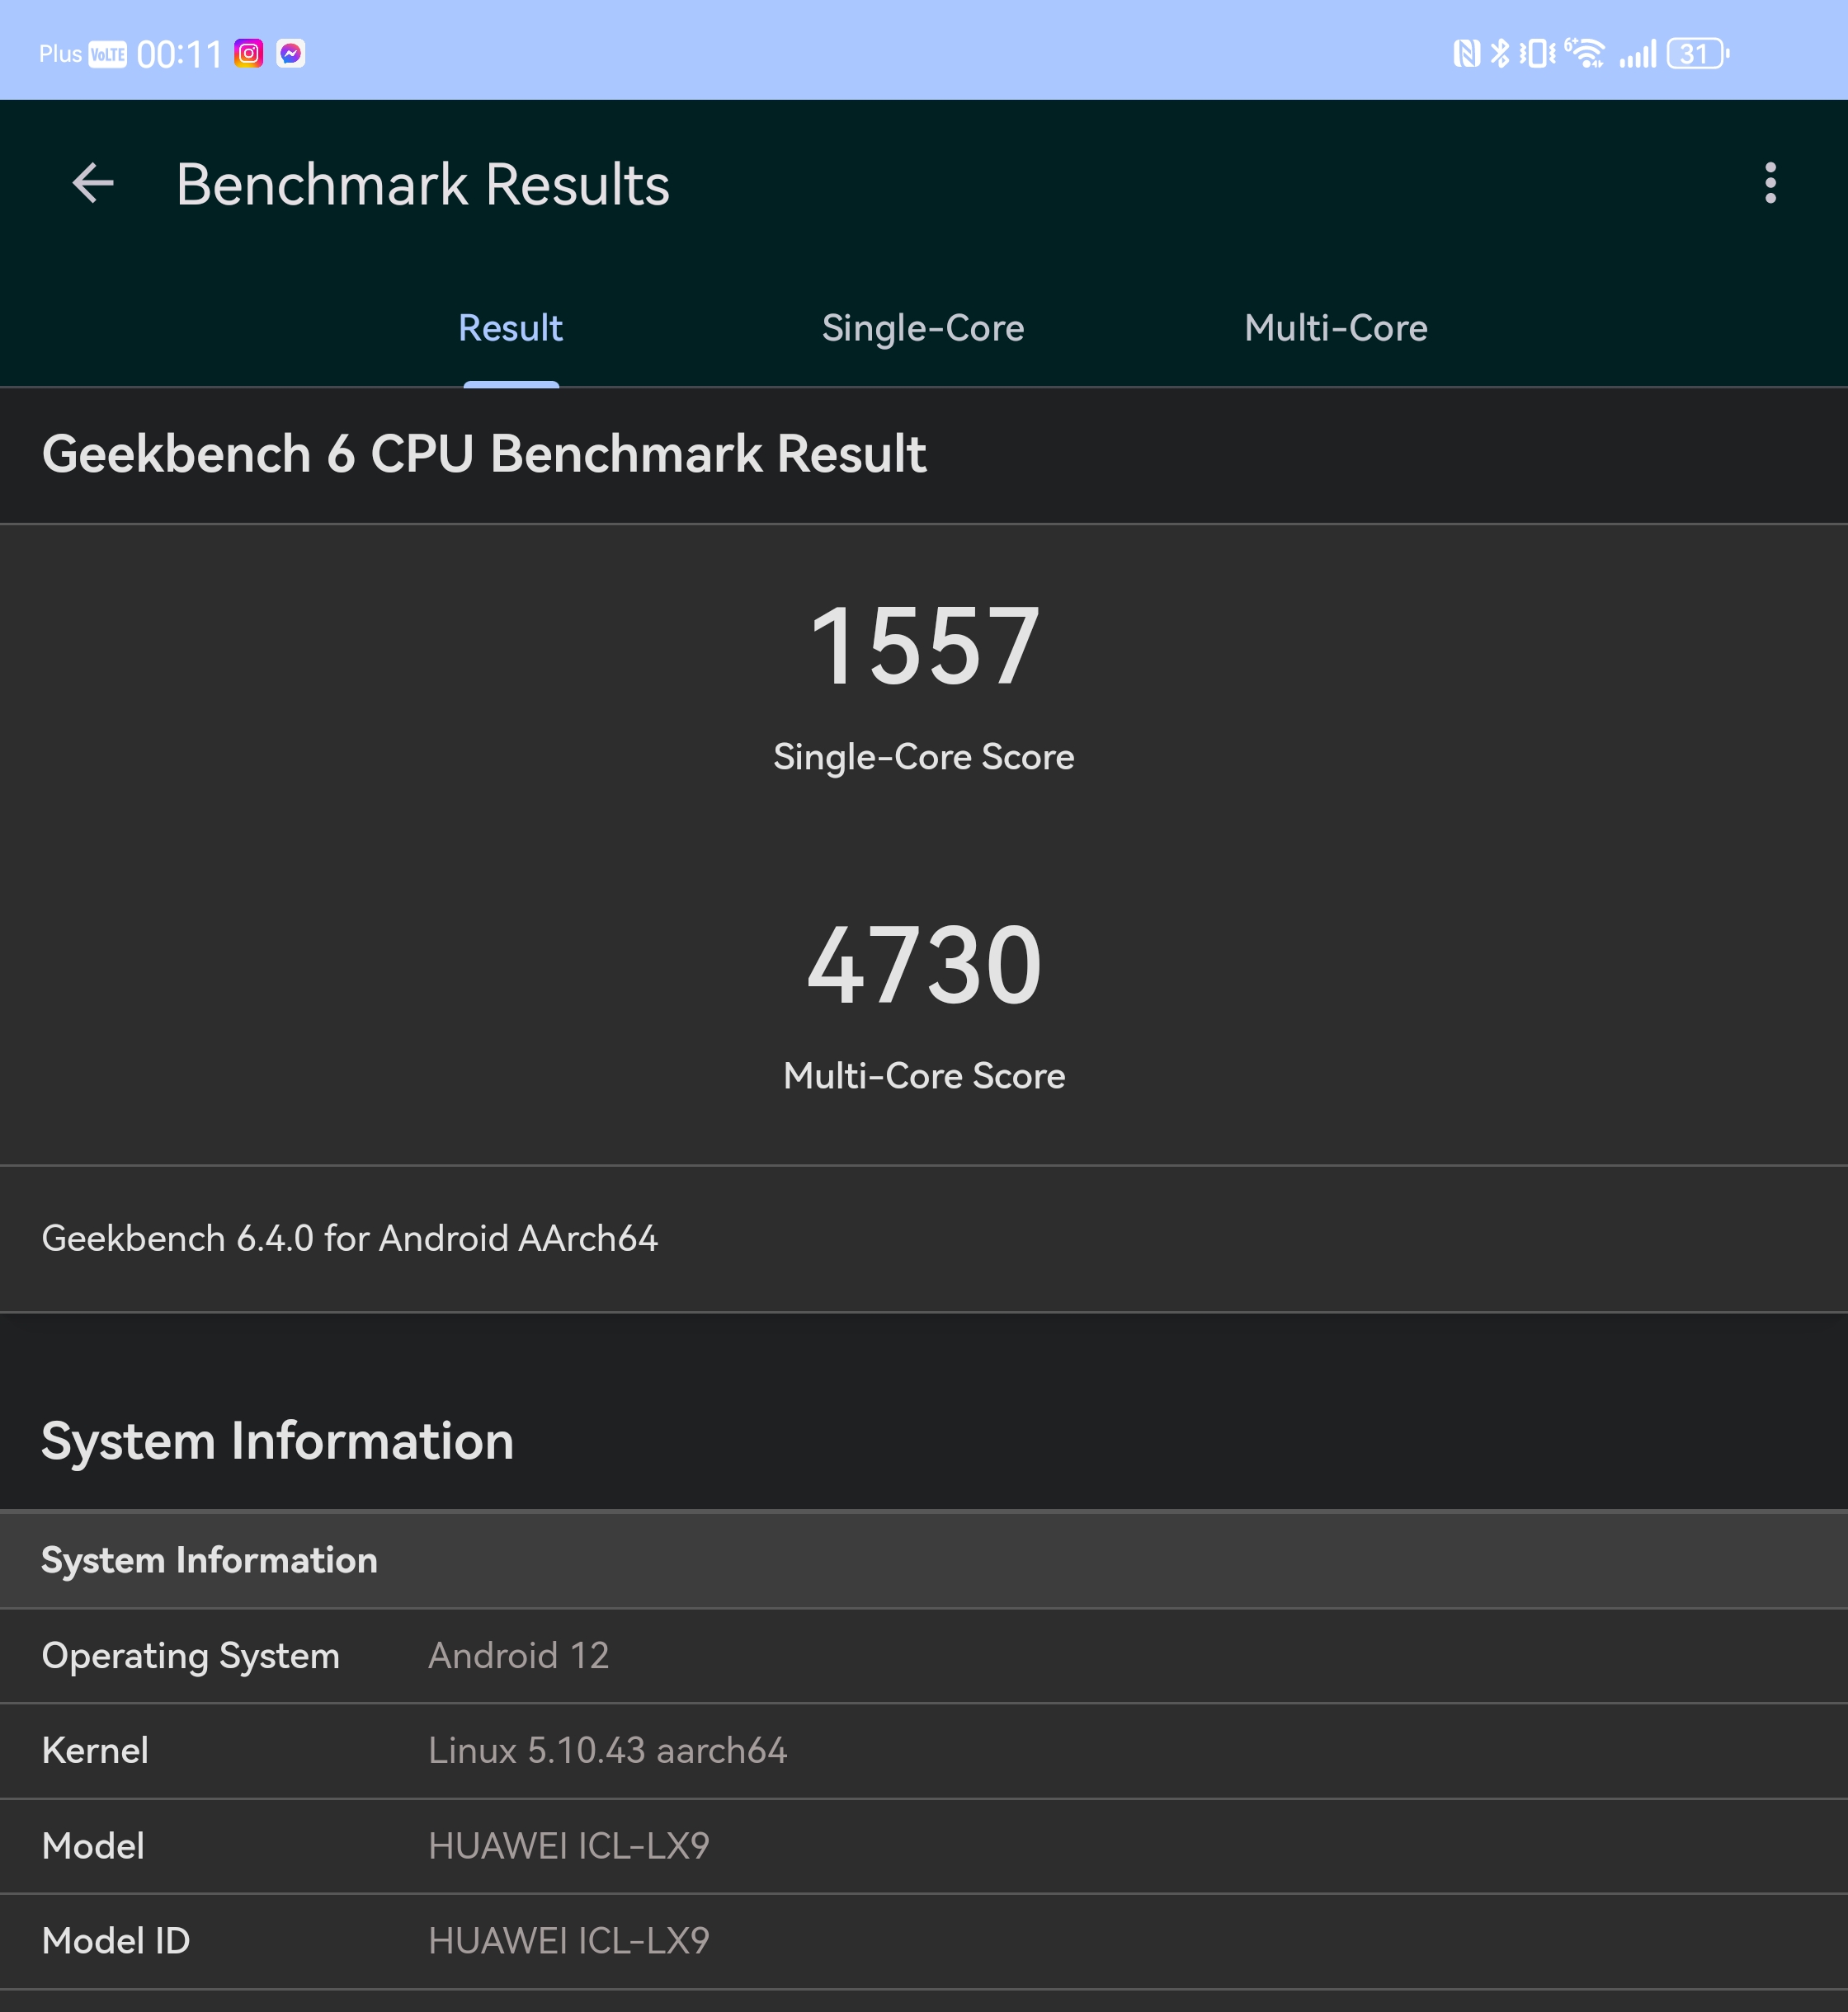Tap the back arrow icon
The image size is (1848, 2012).
(x=93, y=184)
